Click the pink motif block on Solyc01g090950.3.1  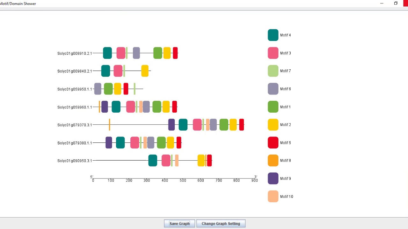(166, 160)
